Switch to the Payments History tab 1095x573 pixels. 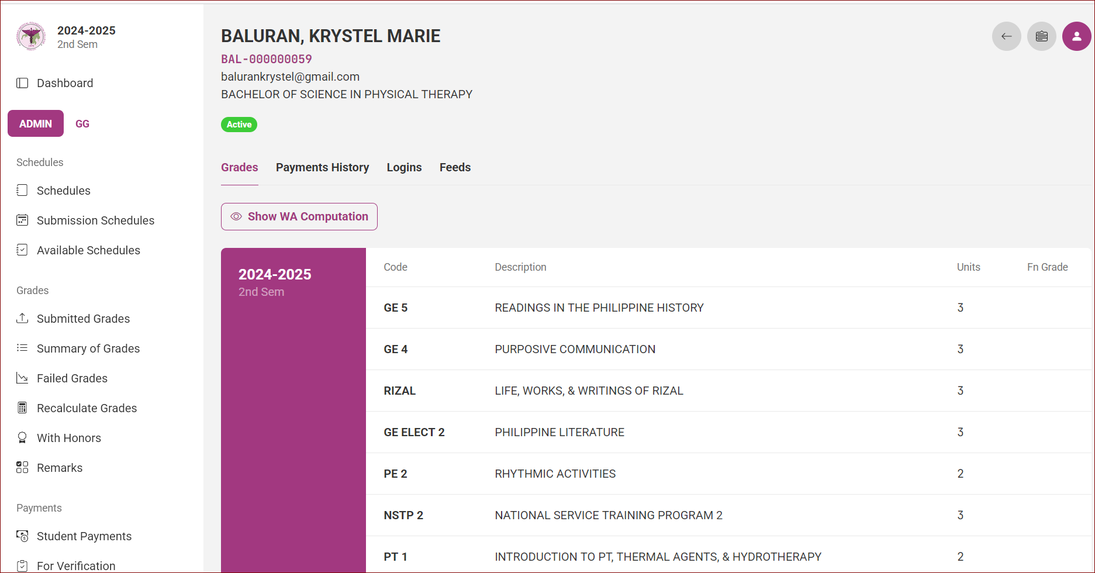(323, 167)
